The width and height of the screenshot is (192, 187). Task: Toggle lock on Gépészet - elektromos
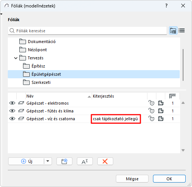(152, 103)
